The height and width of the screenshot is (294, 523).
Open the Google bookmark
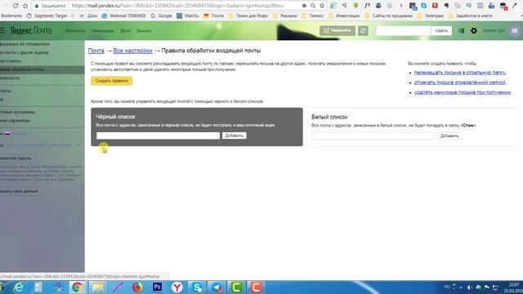point(161,16)
